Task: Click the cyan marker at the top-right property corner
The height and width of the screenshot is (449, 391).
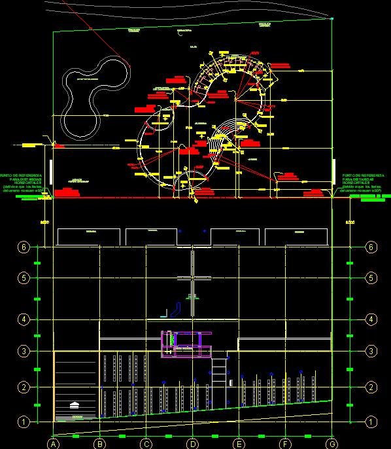Action: [x=332, y=18]
